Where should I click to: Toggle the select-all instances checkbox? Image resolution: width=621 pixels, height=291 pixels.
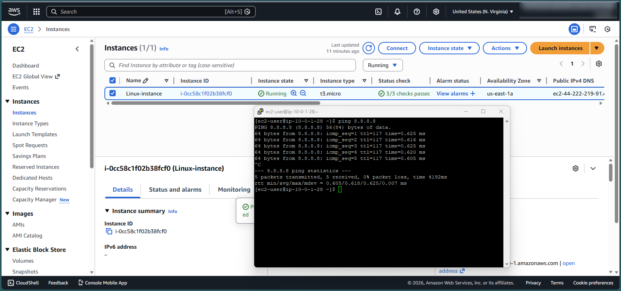(113, 80)
